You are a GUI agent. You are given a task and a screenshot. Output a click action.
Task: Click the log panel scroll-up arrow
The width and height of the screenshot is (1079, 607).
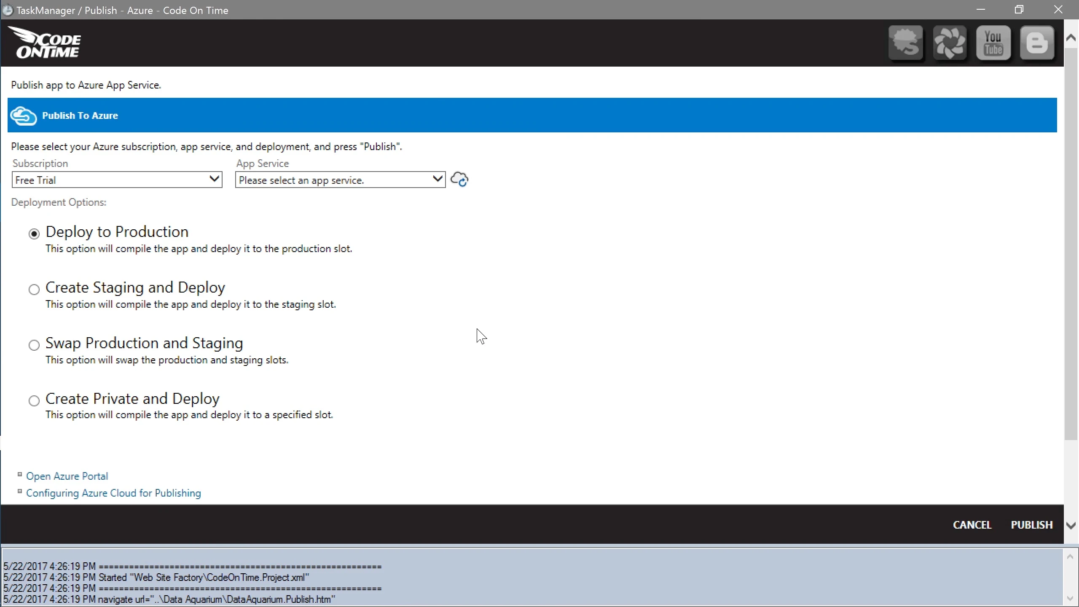point(1070,557)
